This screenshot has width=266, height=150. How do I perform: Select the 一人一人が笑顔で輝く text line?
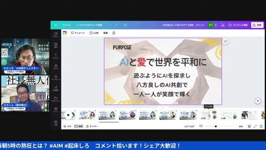tap(162, 94)
